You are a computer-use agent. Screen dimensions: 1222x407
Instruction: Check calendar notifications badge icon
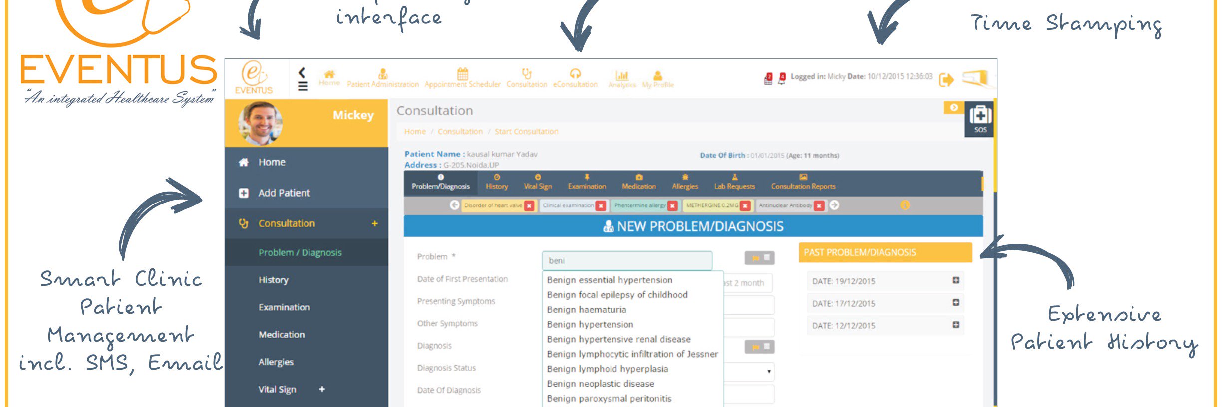click(768, 79)
